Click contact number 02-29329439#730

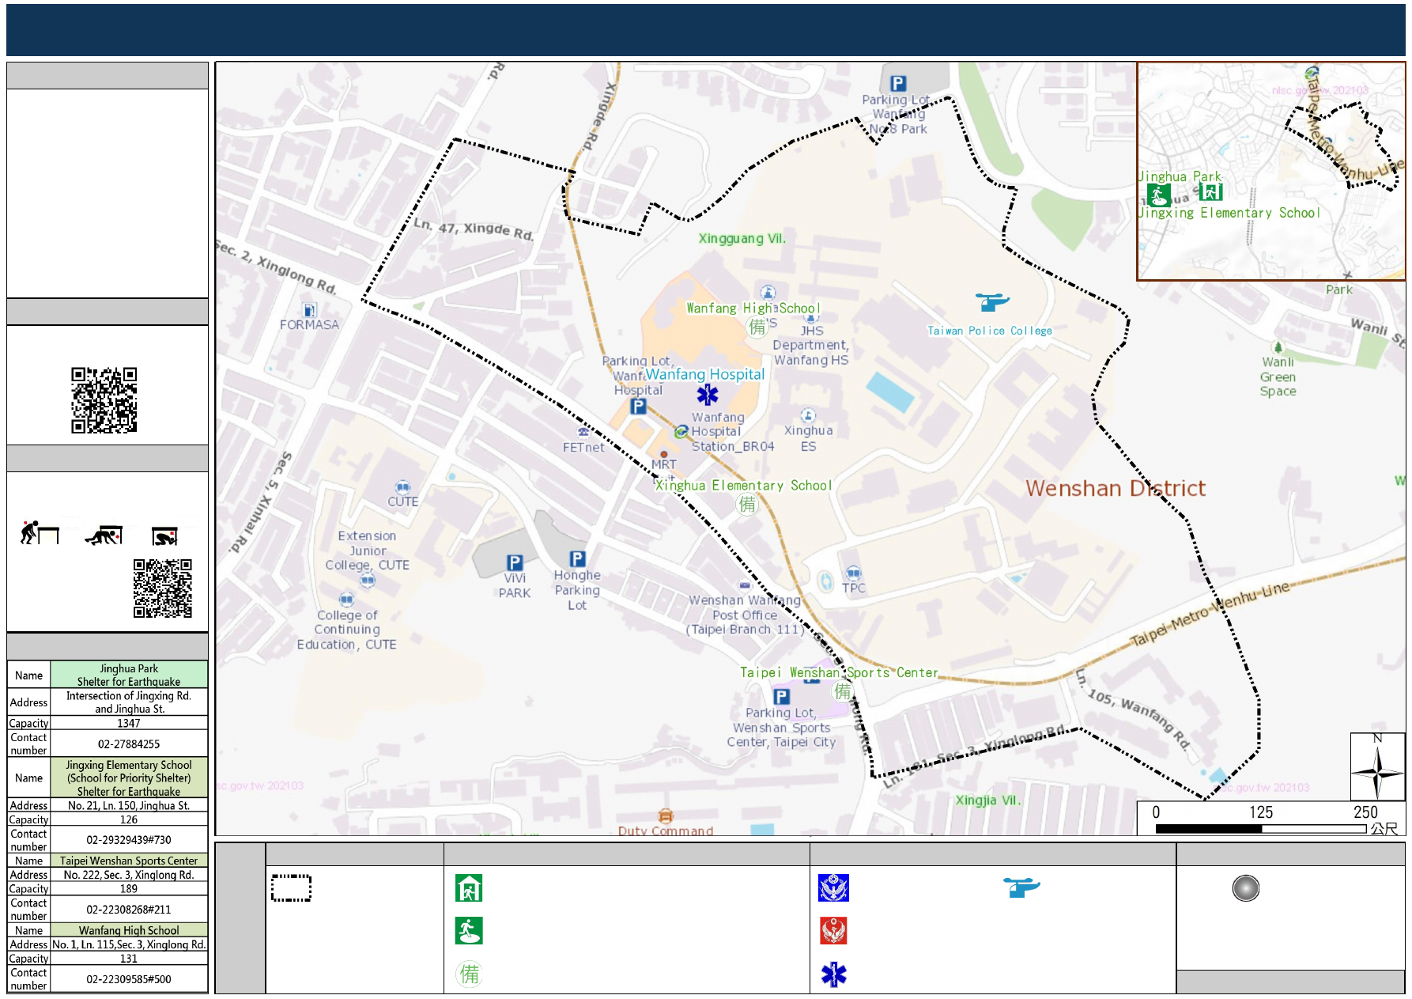(129, 840)
